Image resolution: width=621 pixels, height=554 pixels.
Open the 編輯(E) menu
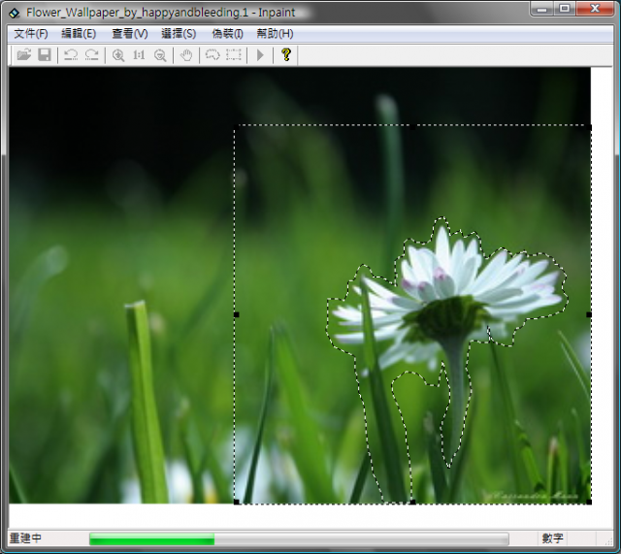79,33
